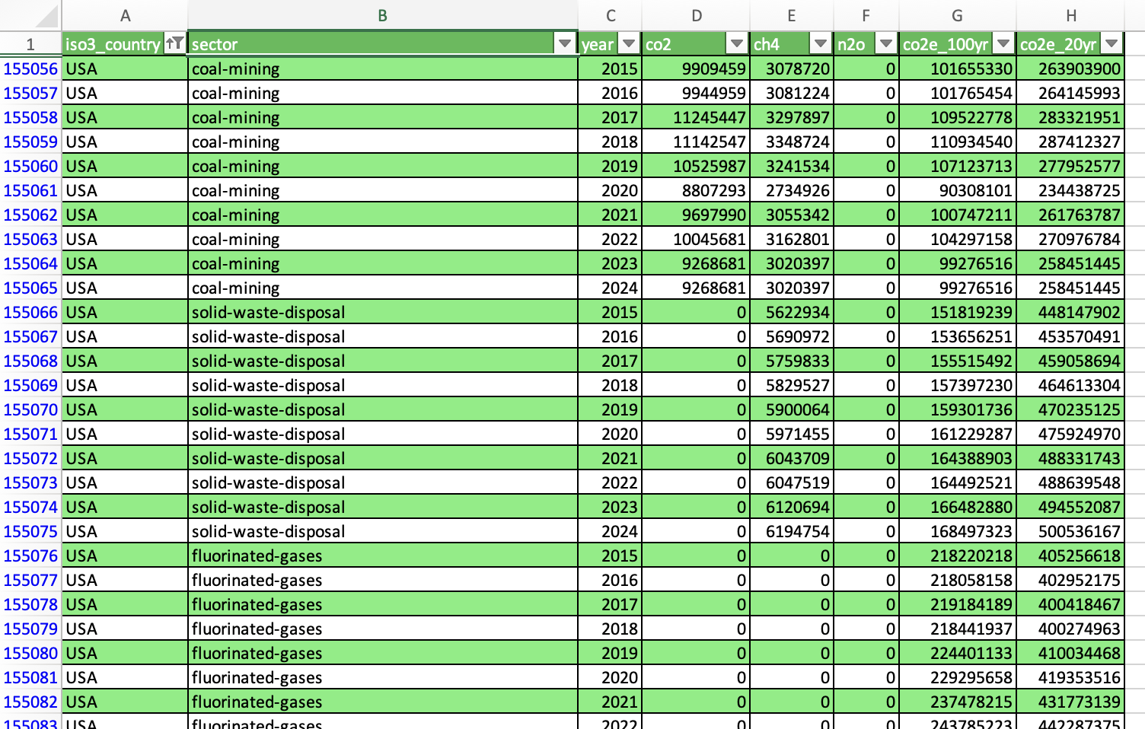Select column A header

point(125,15)
